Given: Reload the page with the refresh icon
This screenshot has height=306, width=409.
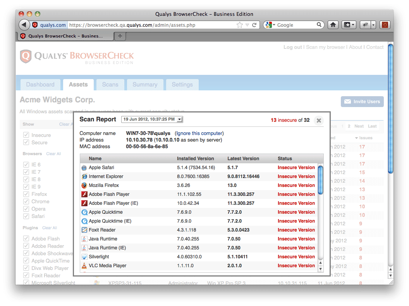Looking at the screenshot, I should point(254,25).
